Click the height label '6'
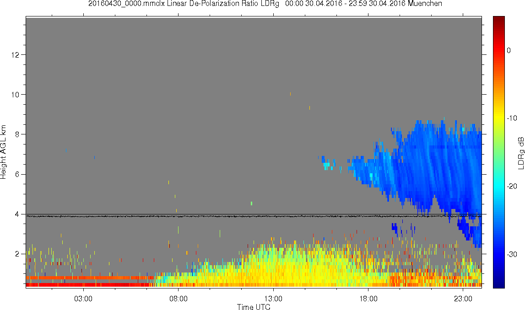525x310 pixels. [x=17, y=174]
